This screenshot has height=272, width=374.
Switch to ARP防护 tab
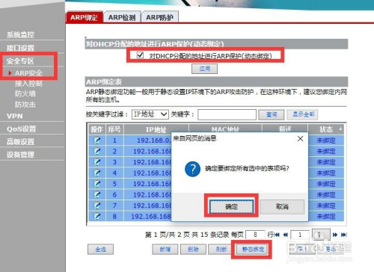160,17
